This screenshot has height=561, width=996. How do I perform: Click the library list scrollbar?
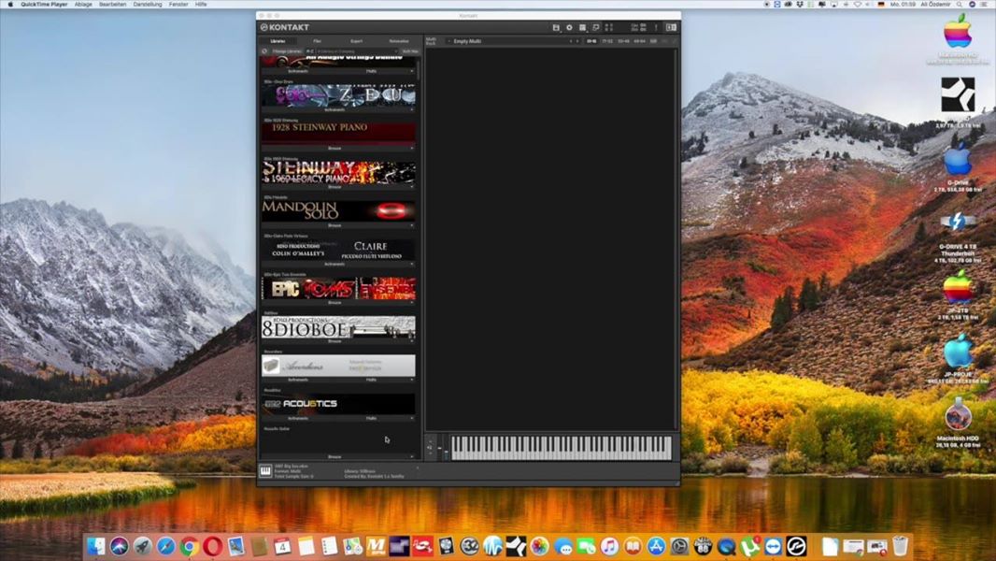(419, 70)
